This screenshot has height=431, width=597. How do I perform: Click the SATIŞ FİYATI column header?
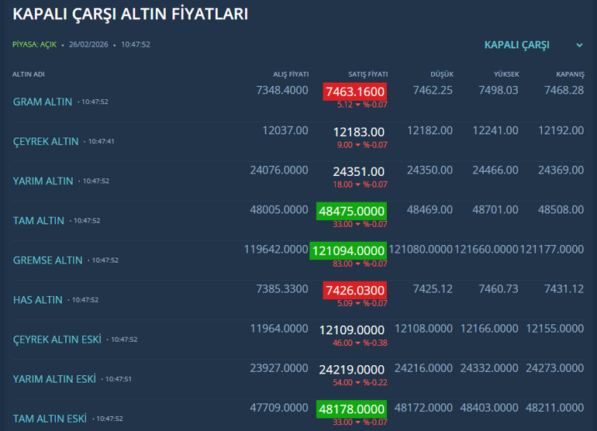368,74
